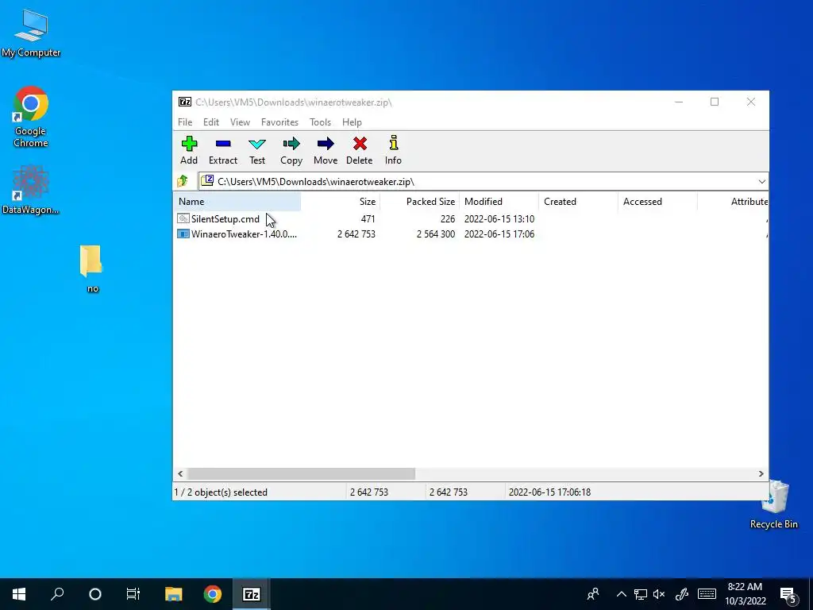Open the Tools menu

click(320, 122)
